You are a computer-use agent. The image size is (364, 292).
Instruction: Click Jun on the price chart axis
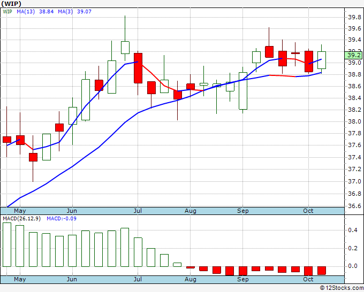pos(72,211)
